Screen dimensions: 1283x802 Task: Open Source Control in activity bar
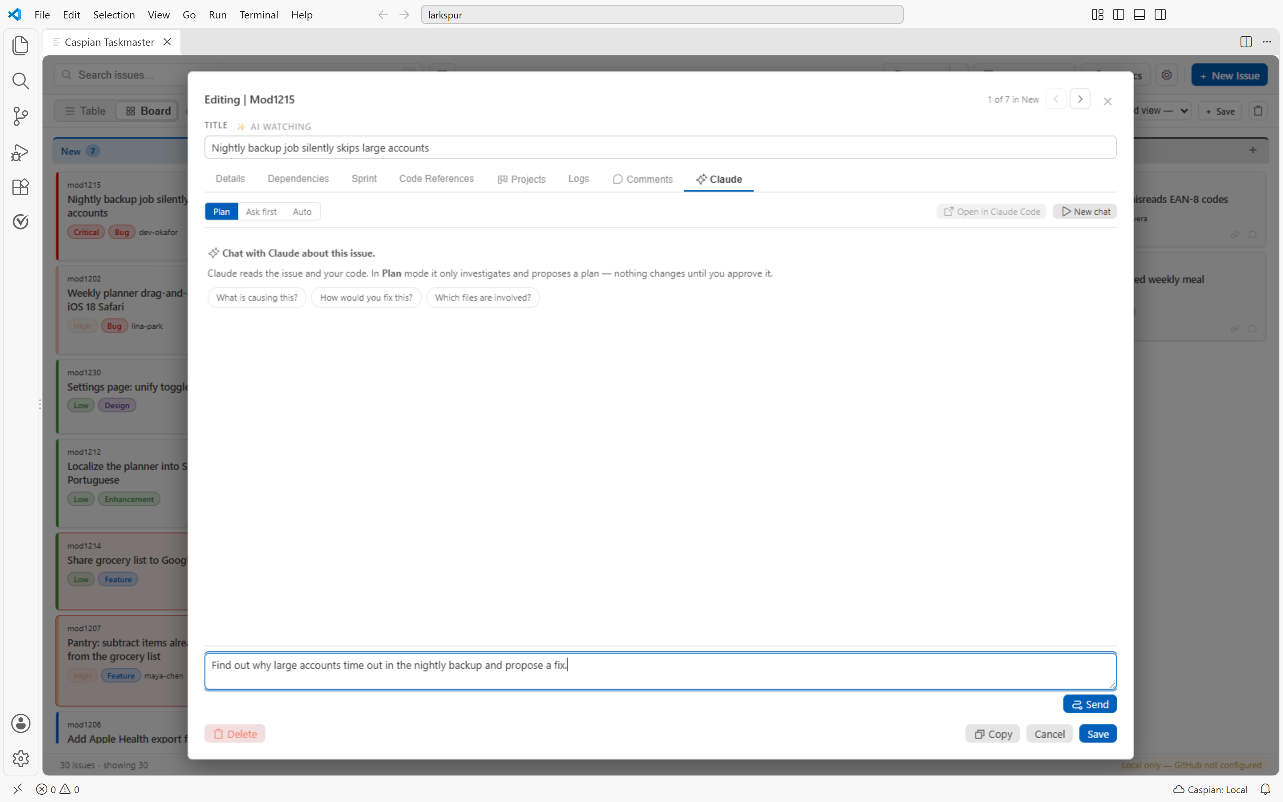click(20, 116)
